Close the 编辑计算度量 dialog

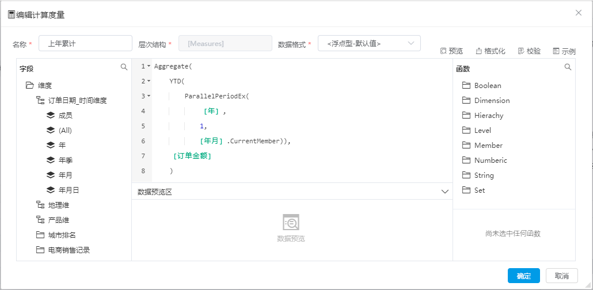click(578, 13)
